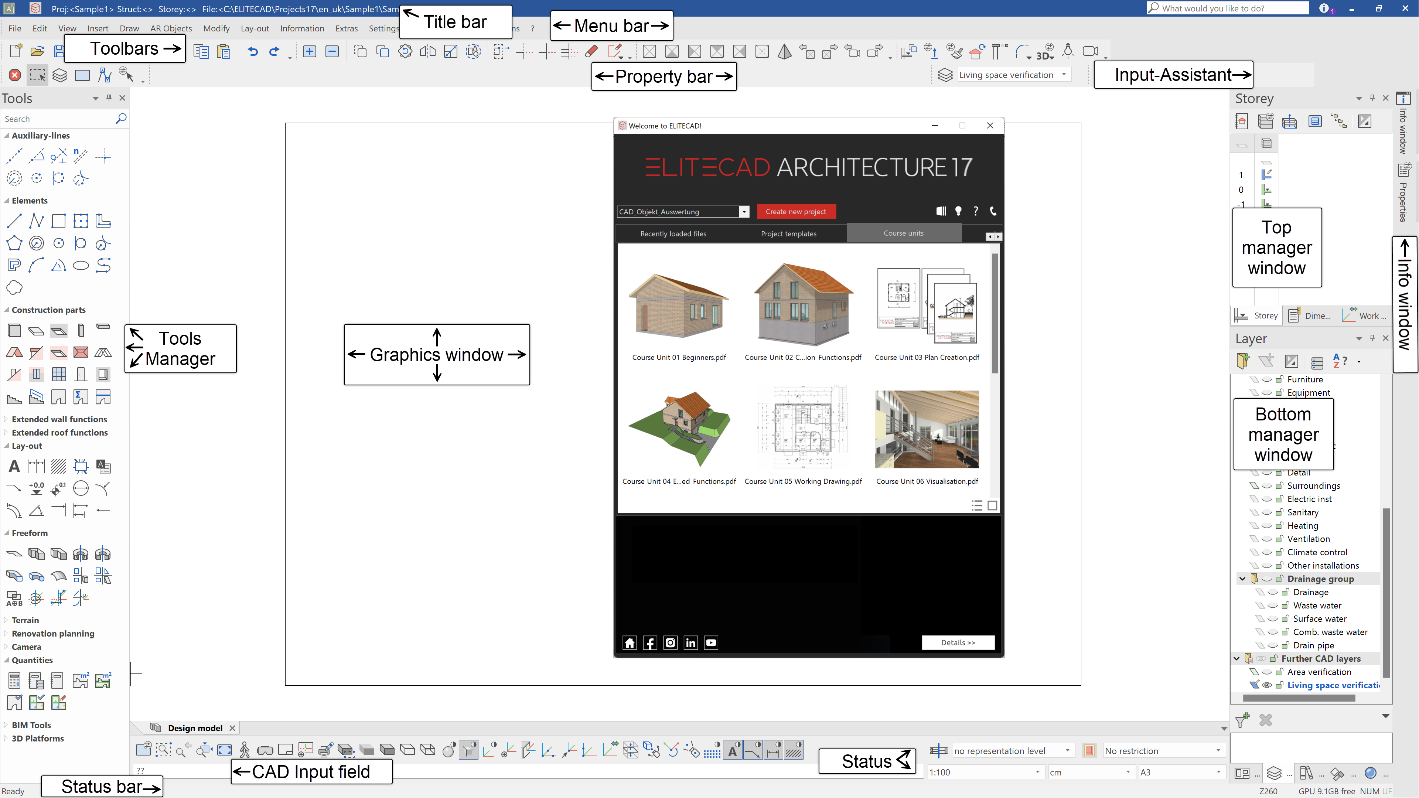Select the Hatching tool under Lay-out
1419x798 pixels.
58,467
